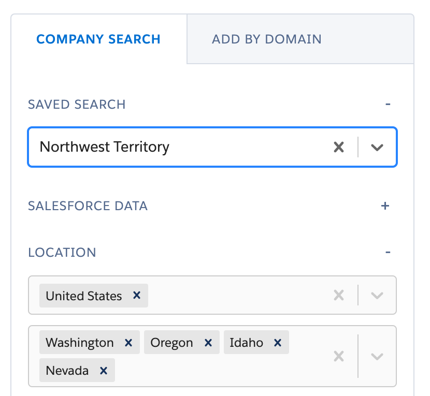430x396 pixels.
Task: Collapse the Saved Search section
Action: (x=388, y=104)
